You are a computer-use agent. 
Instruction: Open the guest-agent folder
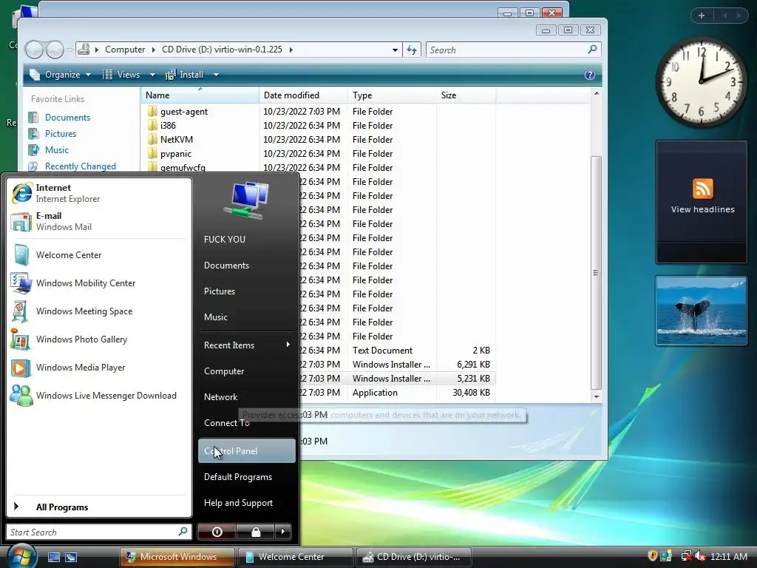[x=184, y=112]
